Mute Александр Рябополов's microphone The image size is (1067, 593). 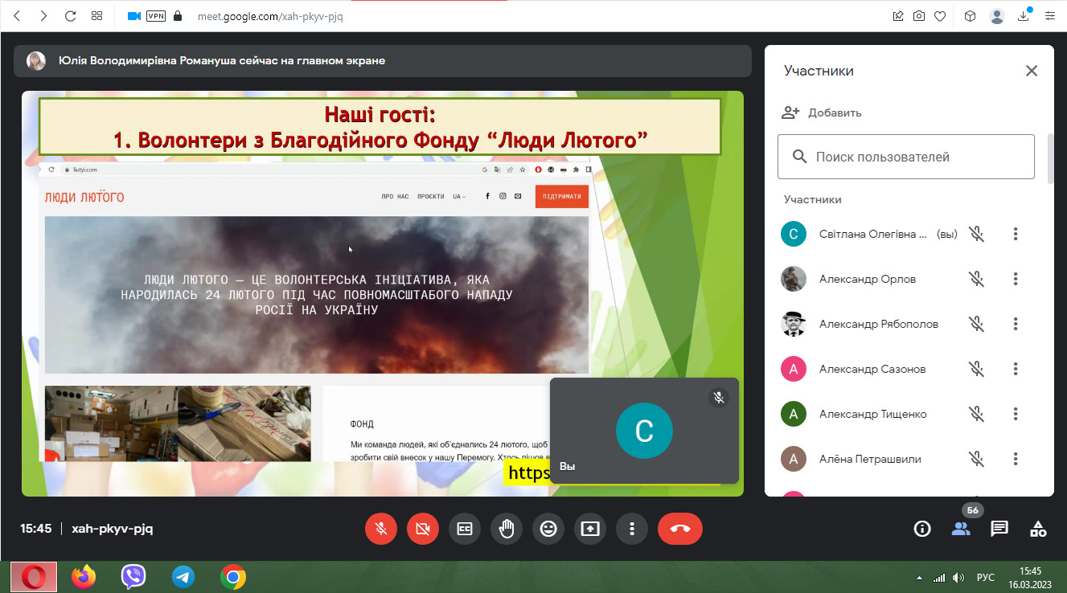pos(976,324)
